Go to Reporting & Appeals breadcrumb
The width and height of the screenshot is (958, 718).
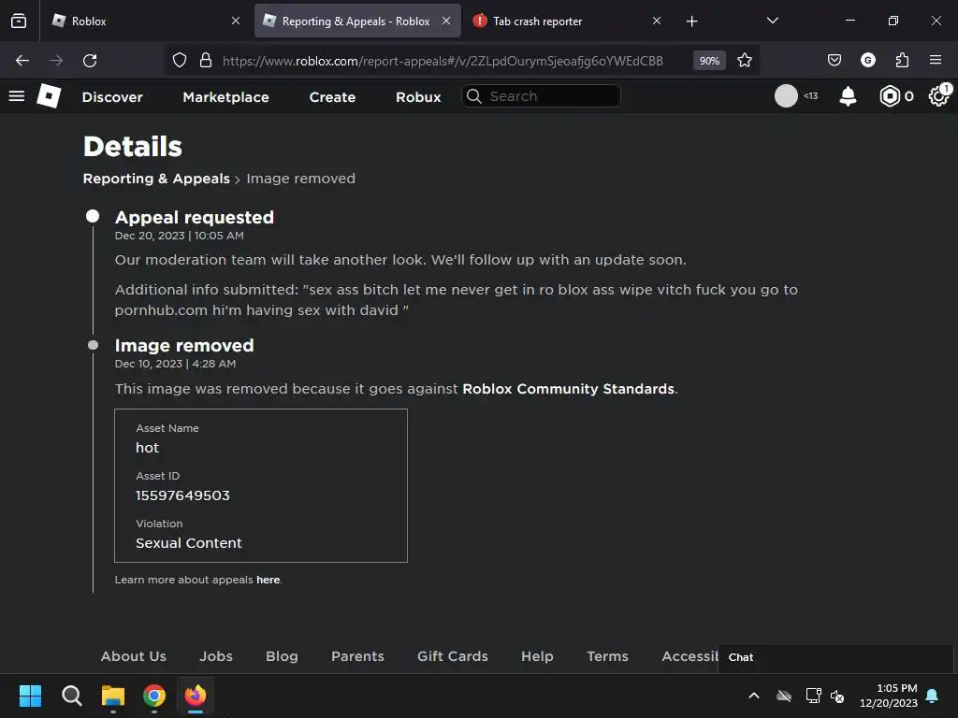(x=156, y=179)
